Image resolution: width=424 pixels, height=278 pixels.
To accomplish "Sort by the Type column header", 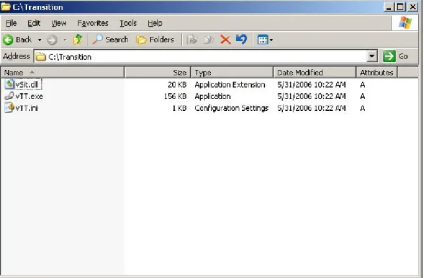I will tap(232, 73).
